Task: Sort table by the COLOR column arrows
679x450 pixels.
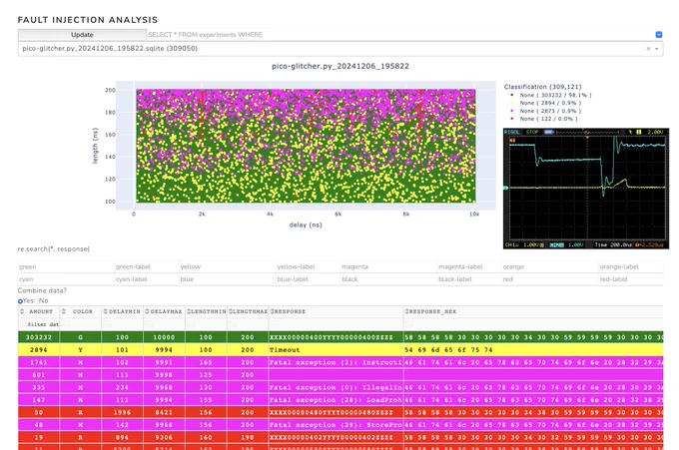Action: (64, 311)
